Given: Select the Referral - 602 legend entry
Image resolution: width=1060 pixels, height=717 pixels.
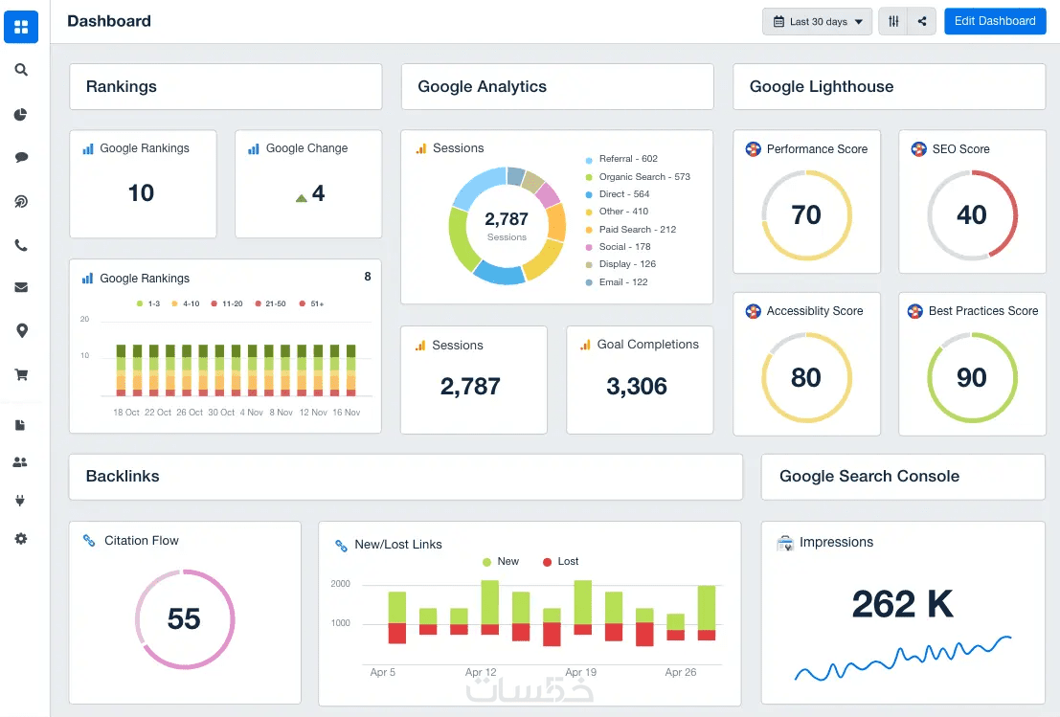Looking at the screenshot, I should click(x=621, y=159).
